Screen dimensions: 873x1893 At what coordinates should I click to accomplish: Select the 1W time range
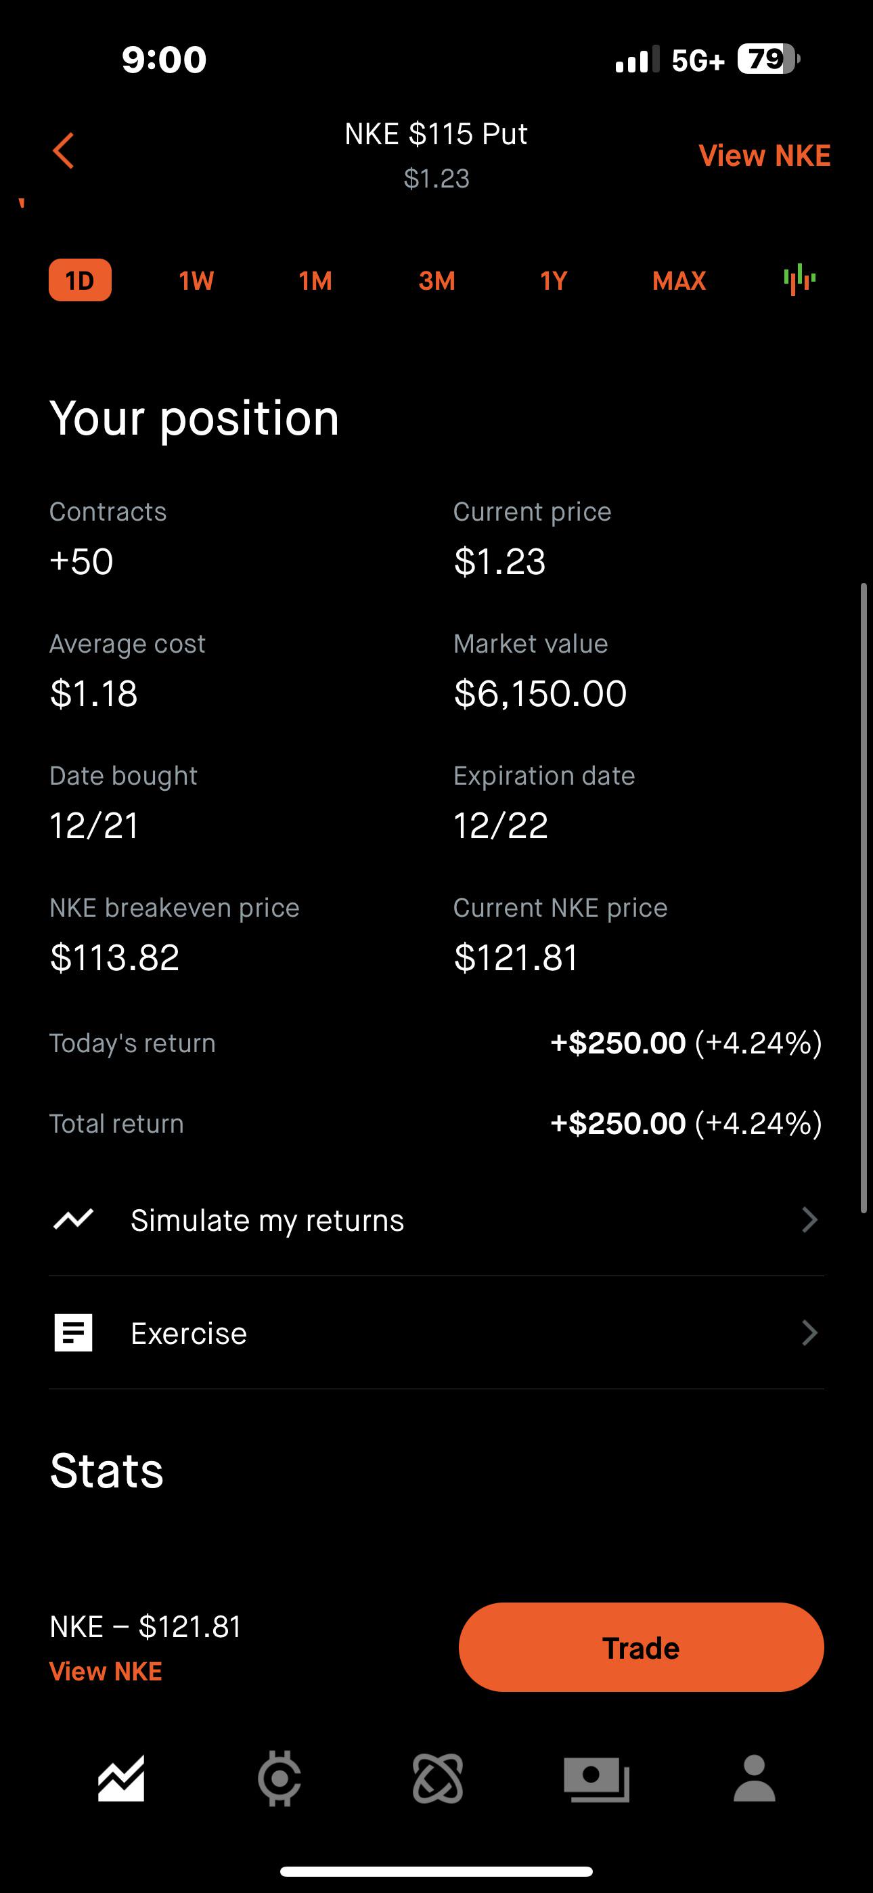[x=196, y=281]
